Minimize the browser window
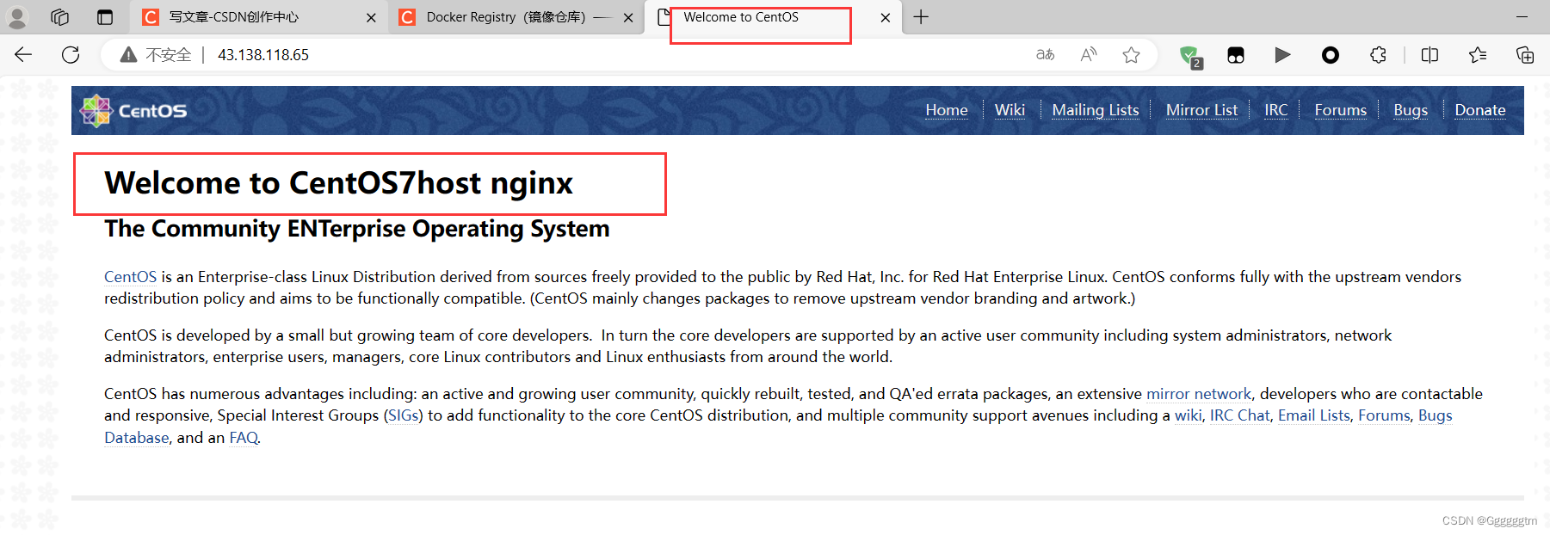1550x535 pixels. pos(1522,17)
